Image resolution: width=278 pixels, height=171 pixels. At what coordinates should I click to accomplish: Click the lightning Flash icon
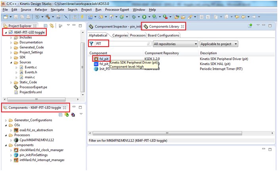coord(82,17)
